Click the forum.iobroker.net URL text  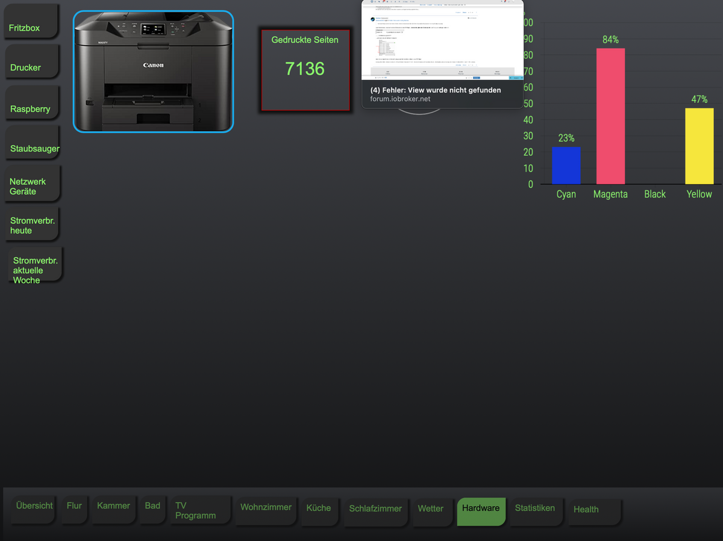coord(400,99)
